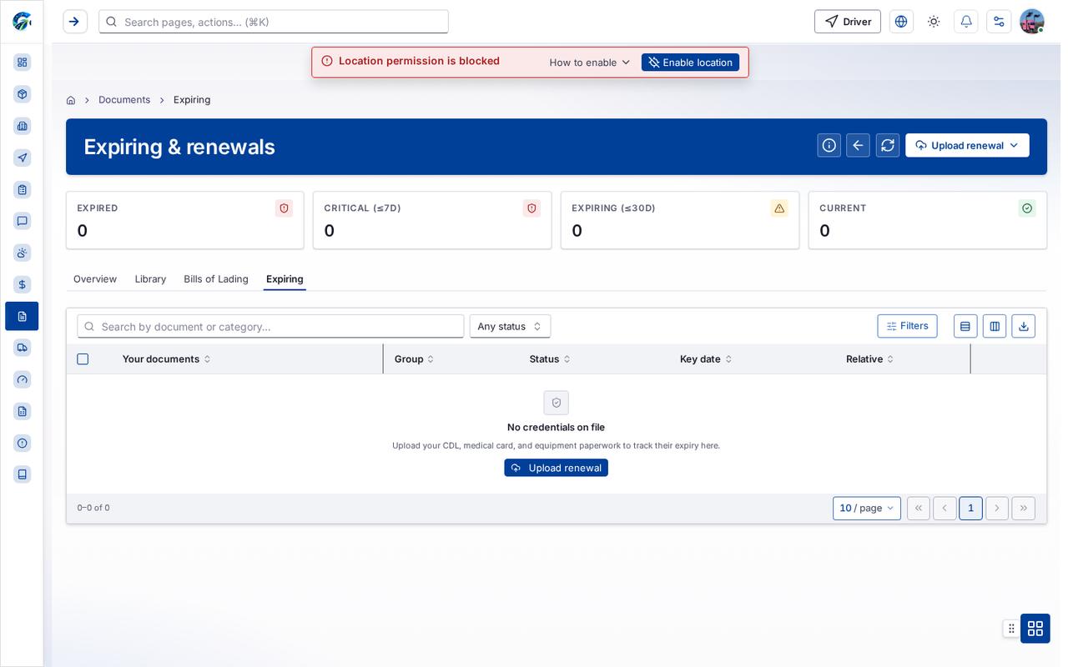Image resolution: width=1068 pixels, height=667 pixels.
Task: Click the Driver role button
Action: click(x=848, y=22)
